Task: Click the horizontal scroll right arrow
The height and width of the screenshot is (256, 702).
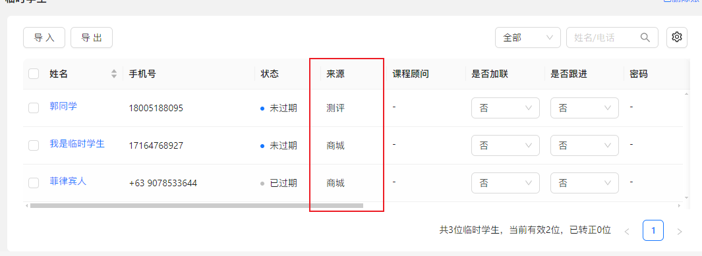Action: [679, 206]
